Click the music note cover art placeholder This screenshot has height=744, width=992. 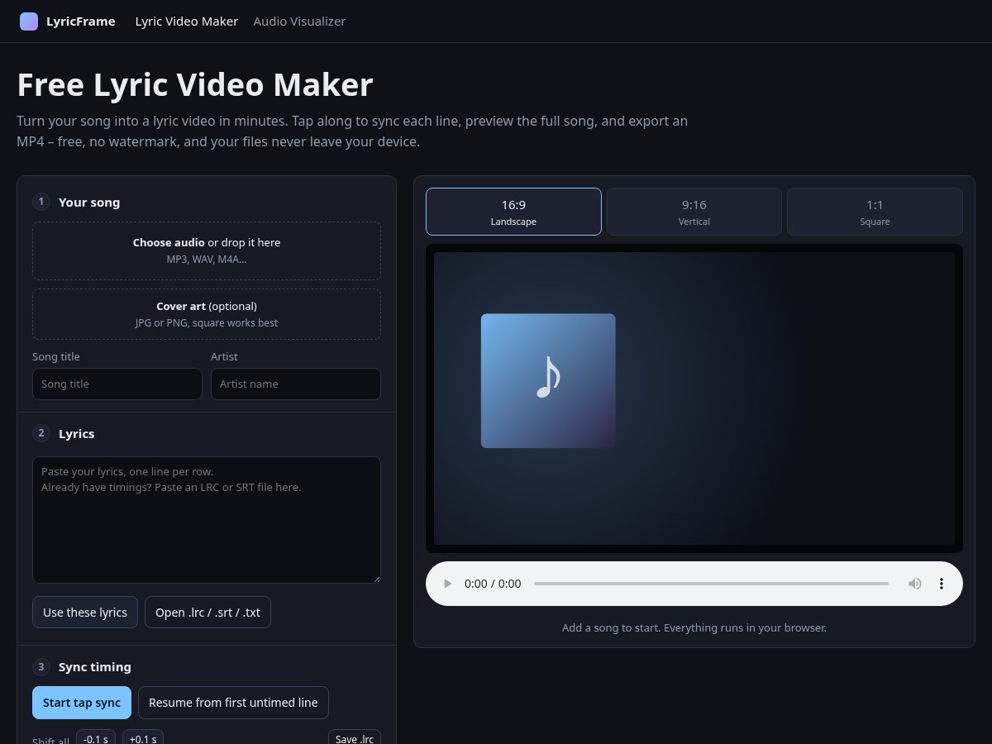(x=548, y=381)
